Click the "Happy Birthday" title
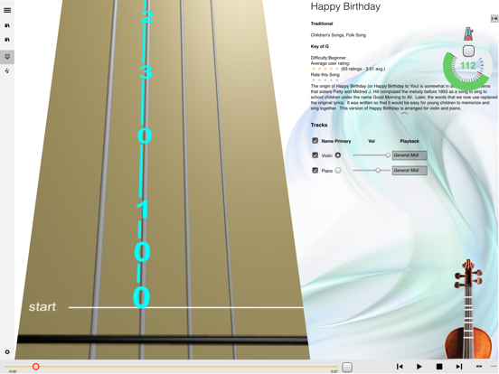The width and height of the screenshot is (499, 374). point(345,6)
